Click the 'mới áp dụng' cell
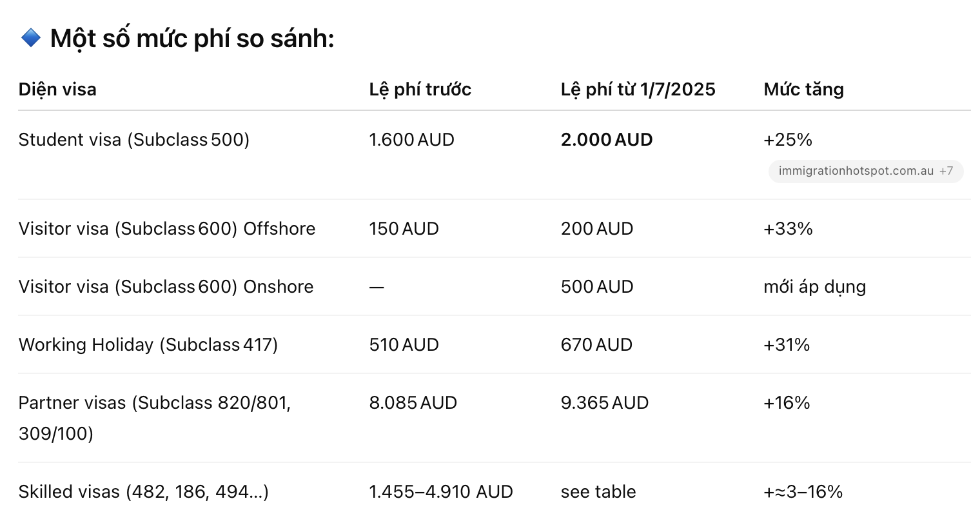This screenshot has width=971, height=530. tap(814, 286)
